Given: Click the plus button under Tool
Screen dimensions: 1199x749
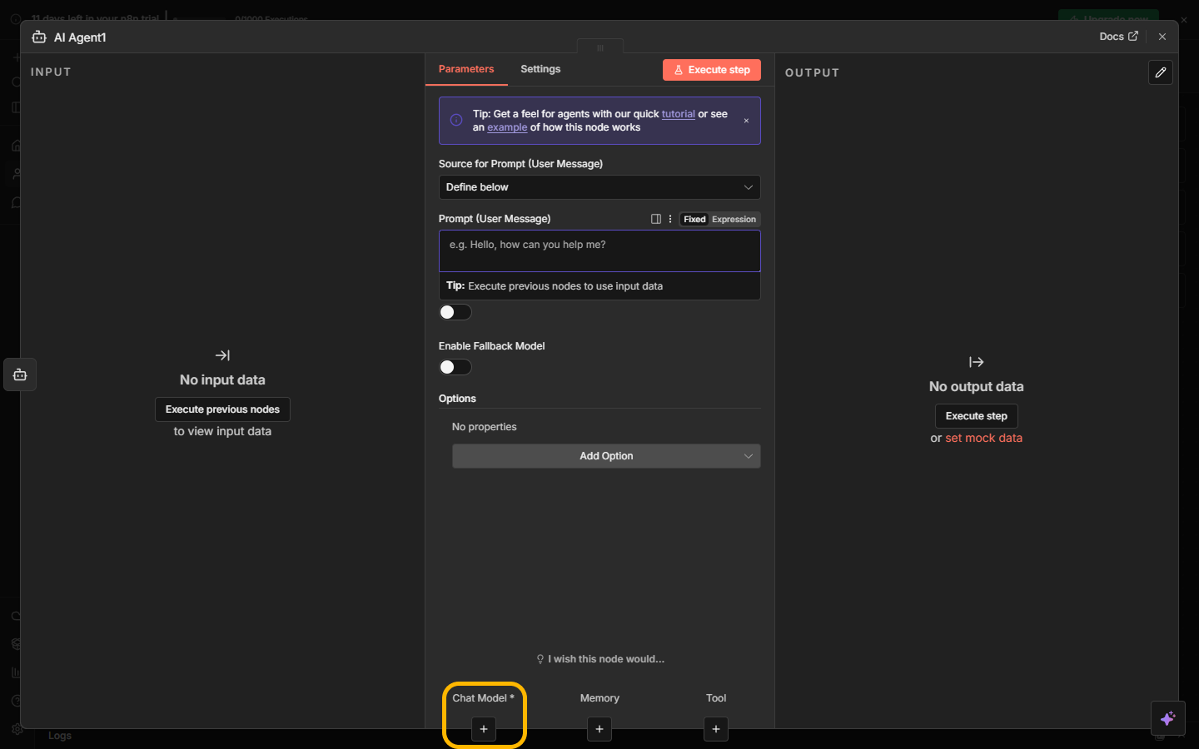Looking at the screenshot, I should [x=716, y=729].
